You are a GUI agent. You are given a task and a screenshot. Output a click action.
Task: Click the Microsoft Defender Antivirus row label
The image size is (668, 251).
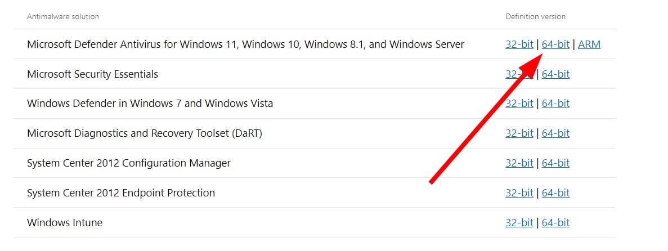[245, 44]
